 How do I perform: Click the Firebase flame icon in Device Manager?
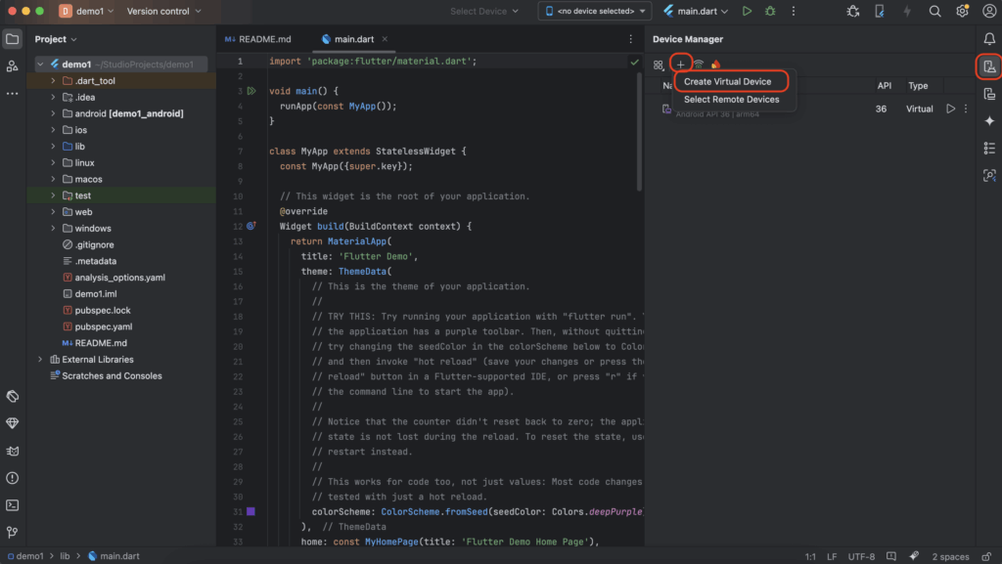[x=715, y=65]
